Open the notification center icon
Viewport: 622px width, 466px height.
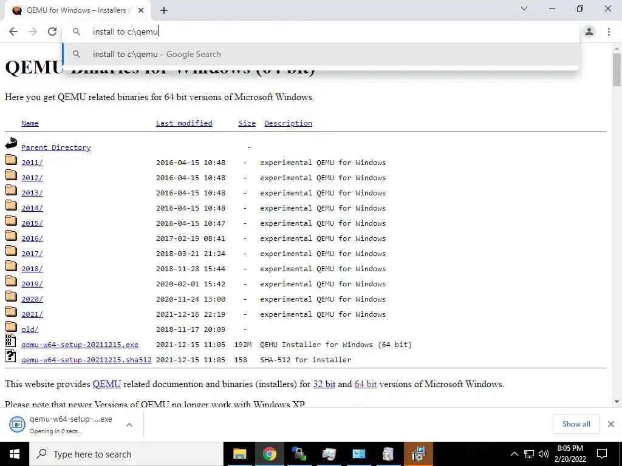tap(602, 454)
